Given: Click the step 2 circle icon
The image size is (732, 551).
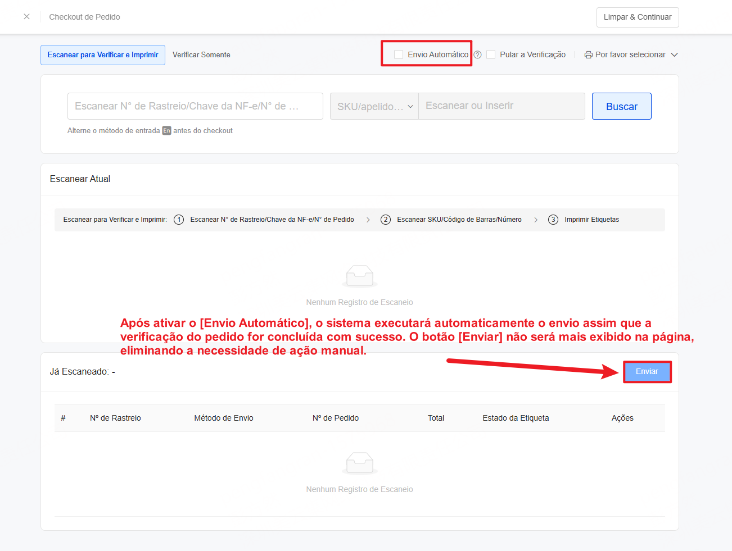Looking at the screenshot, I should pyautogui.click(x=386, y=220).
